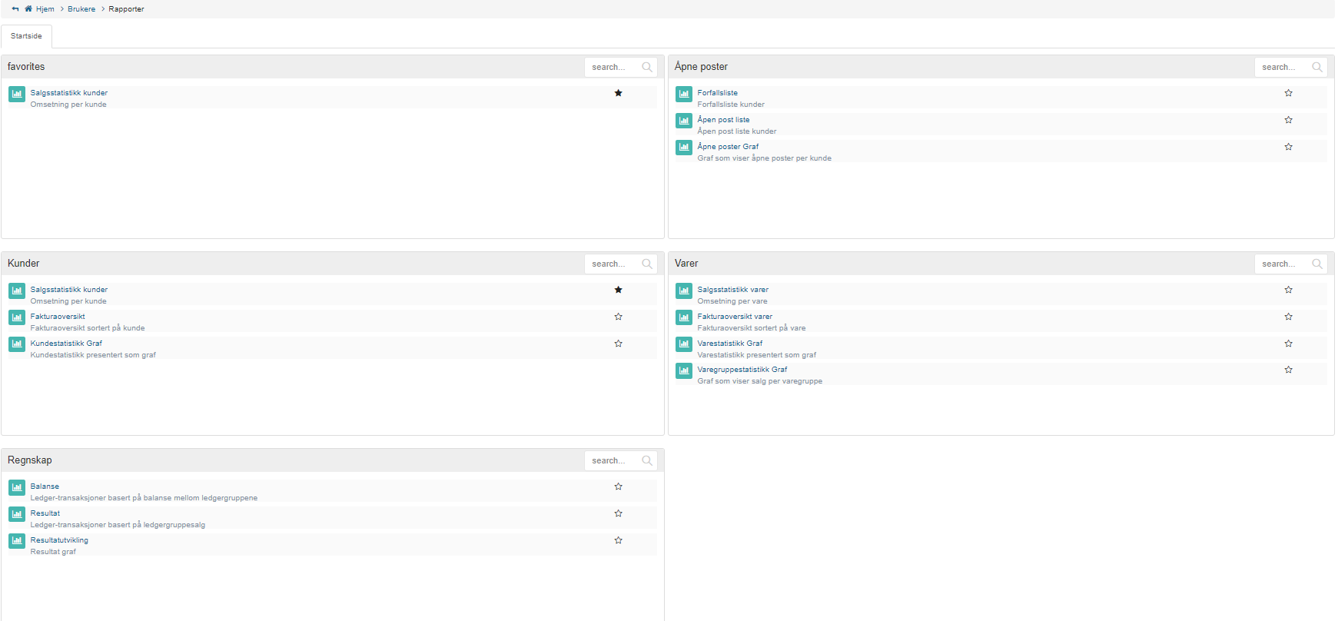Go to Brukere in the breadcrumb
This screenshot has height=621, width=1338.
click(x=81, y=9)
